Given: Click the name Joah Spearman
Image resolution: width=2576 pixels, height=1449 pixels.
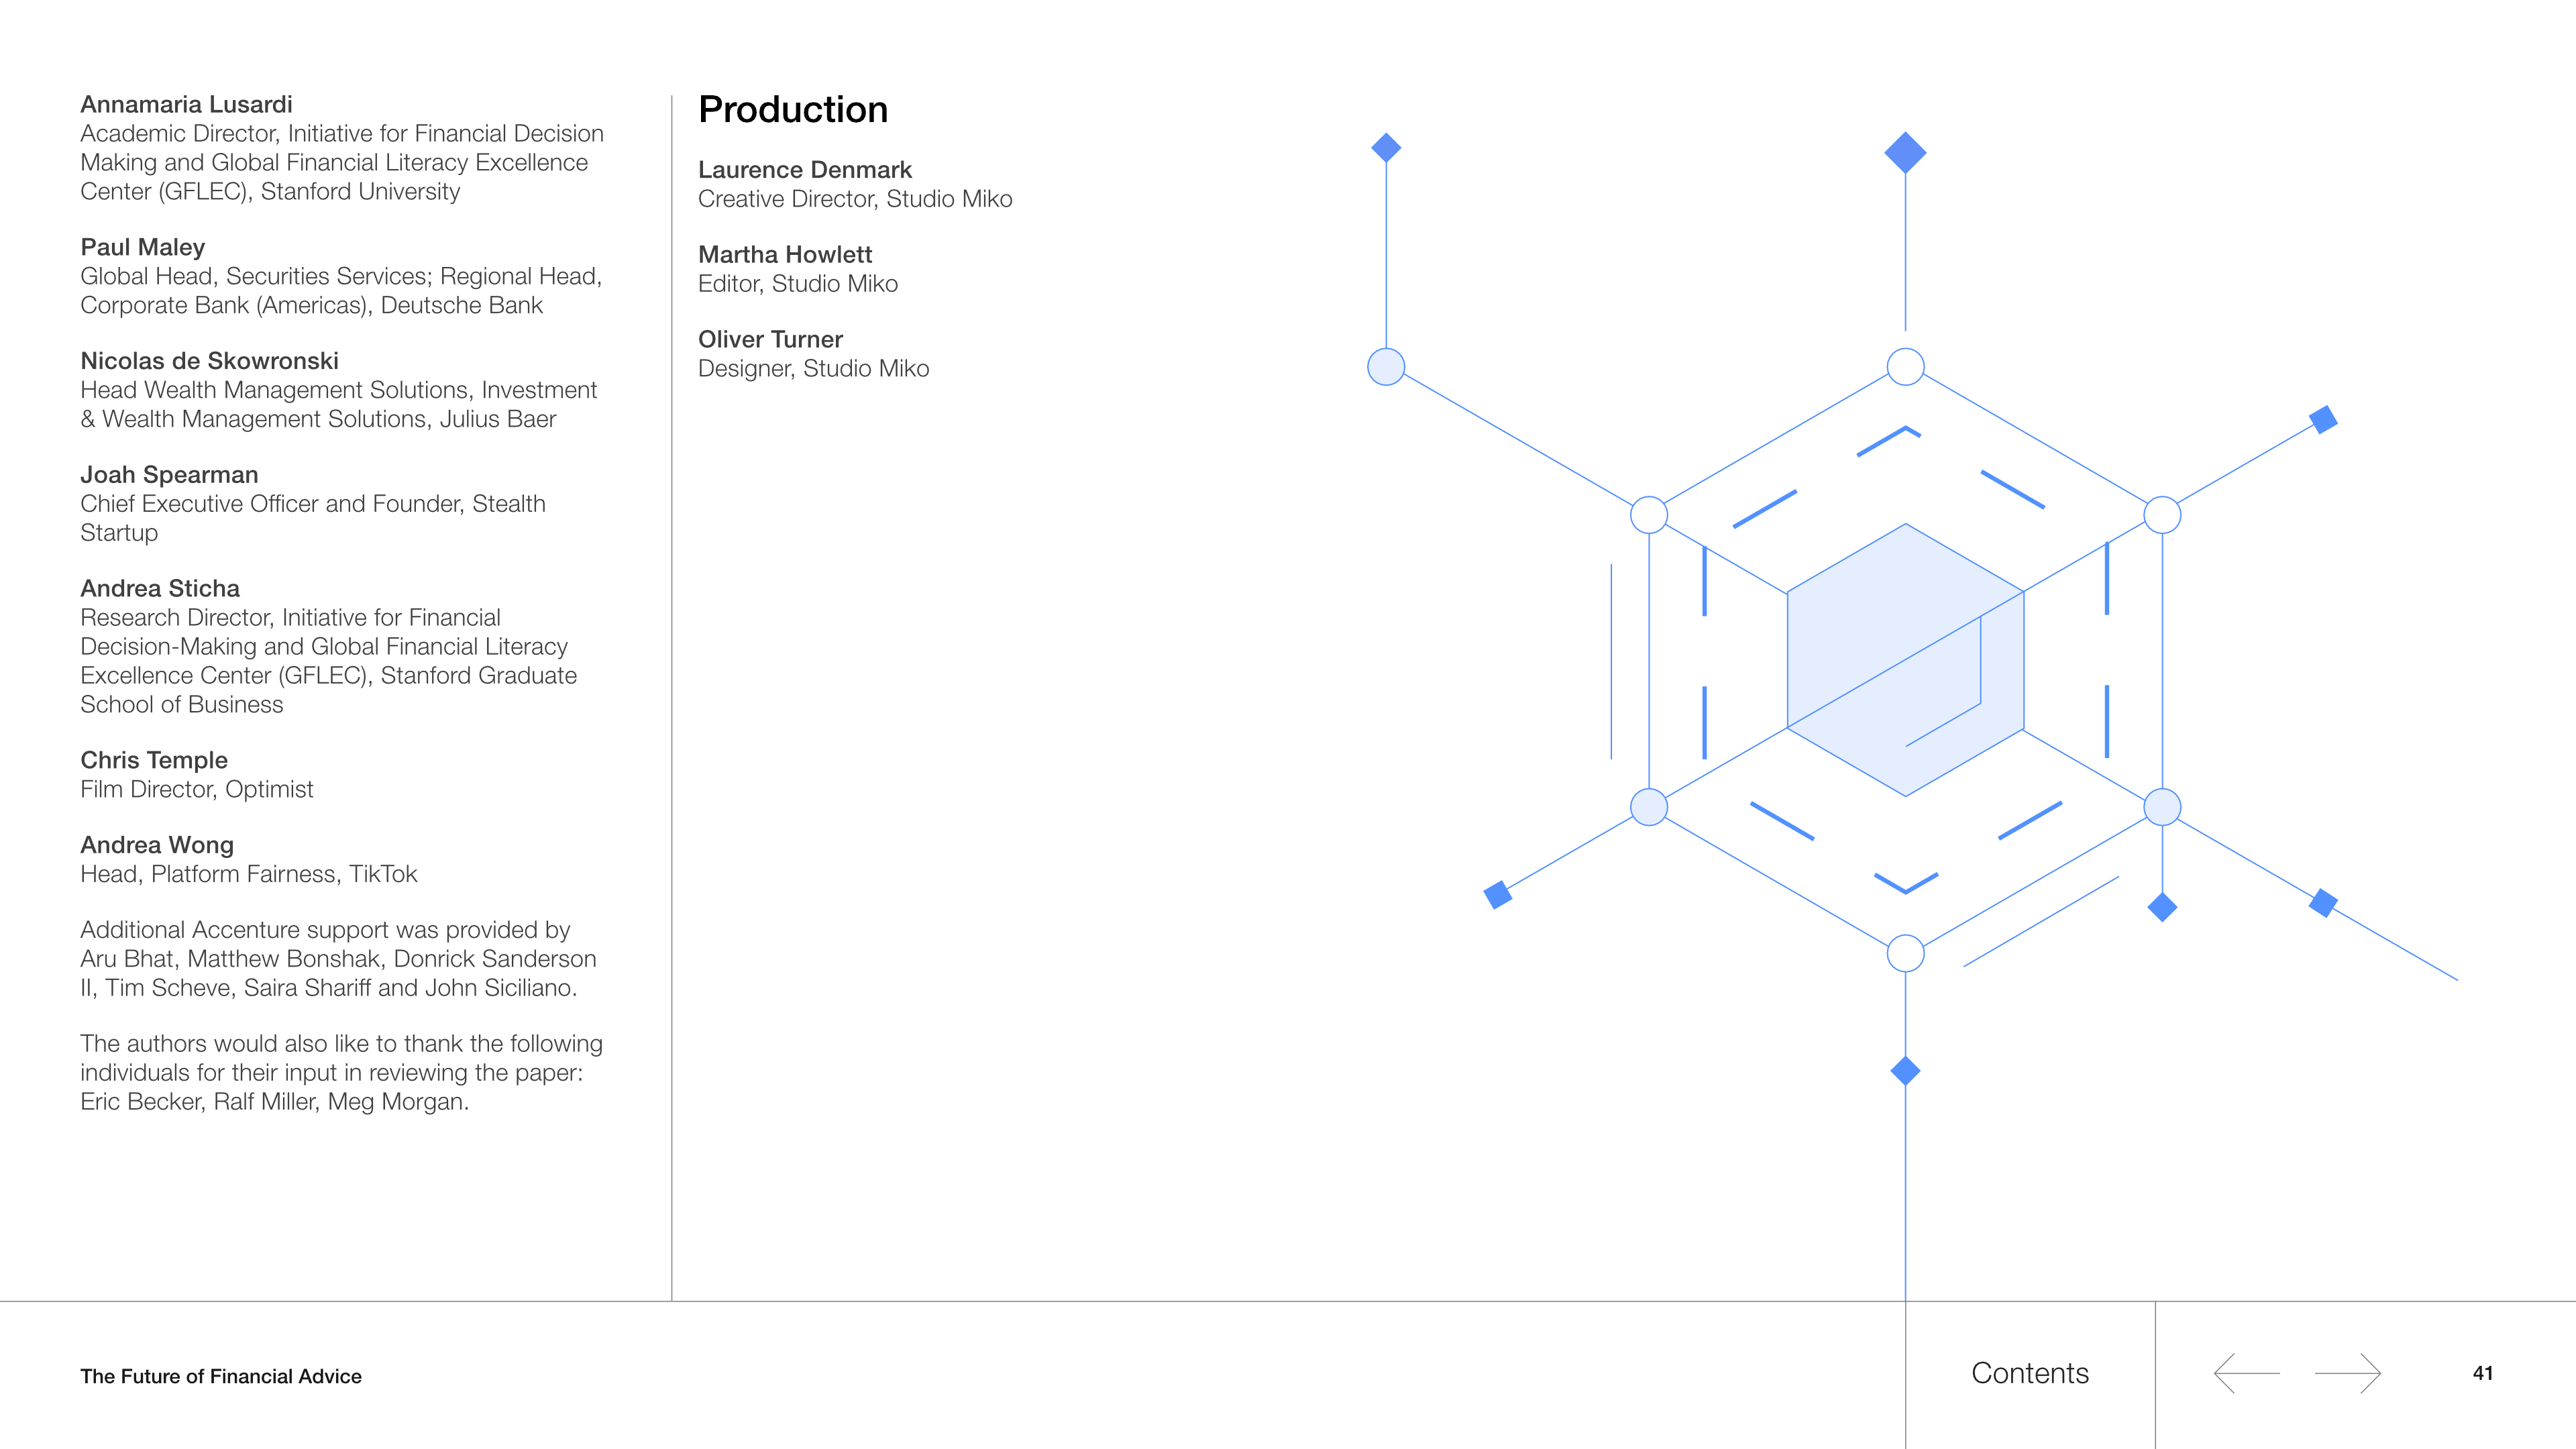Looking at the screenshot, I should point(169,475).
